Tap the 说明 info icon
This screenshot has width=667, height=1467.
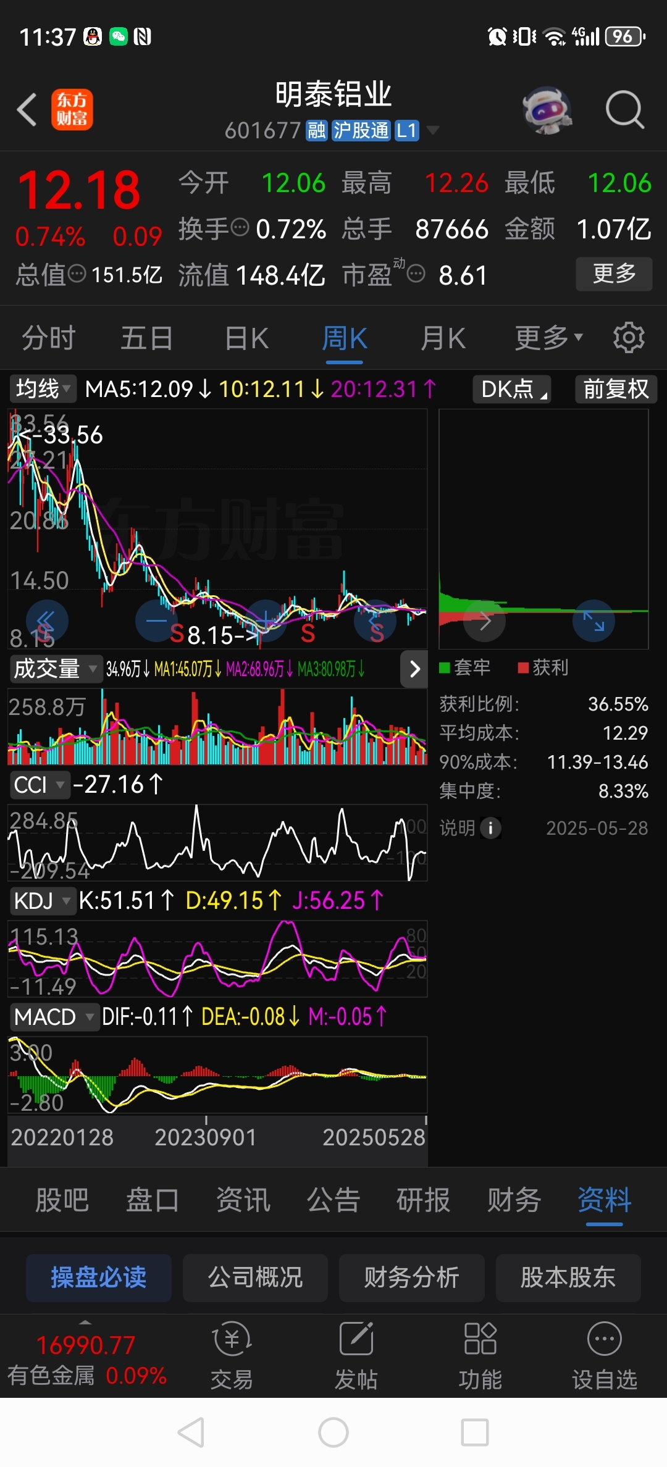[x=490, y=828]
